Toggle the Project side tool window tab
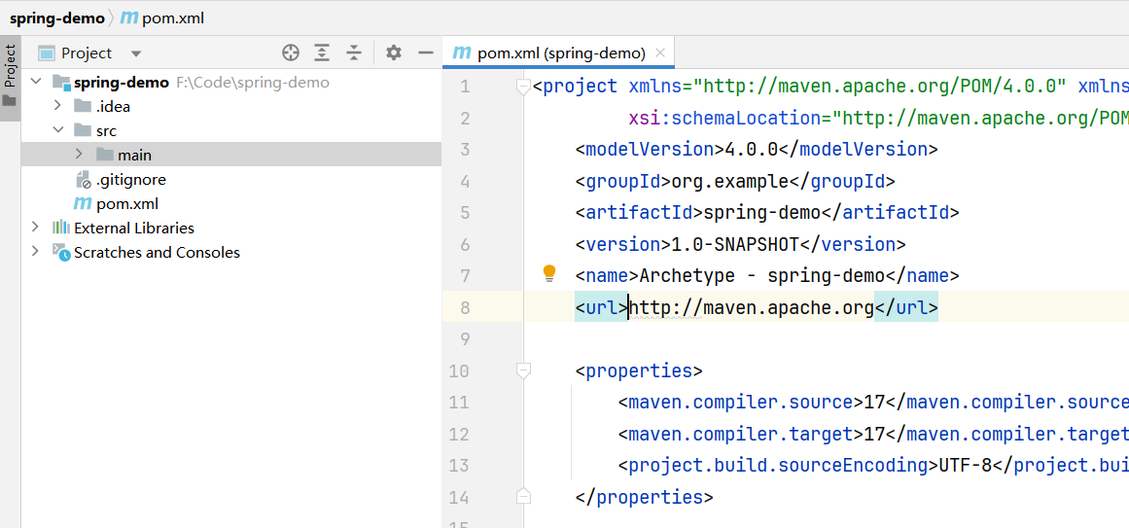Viewport: 1129px width, 528px height. point(10,76)
